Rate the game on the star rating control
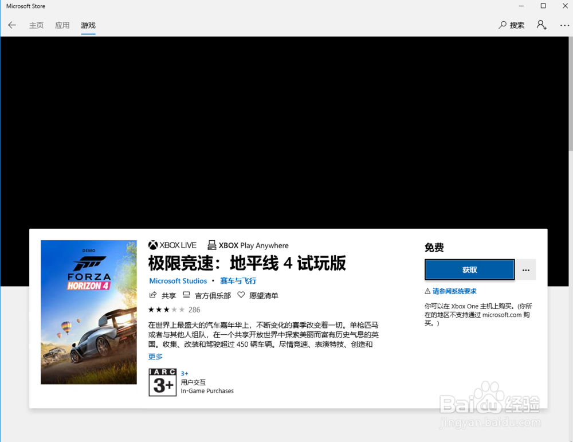Screen dimensions: 573x442 click(165, 309)
